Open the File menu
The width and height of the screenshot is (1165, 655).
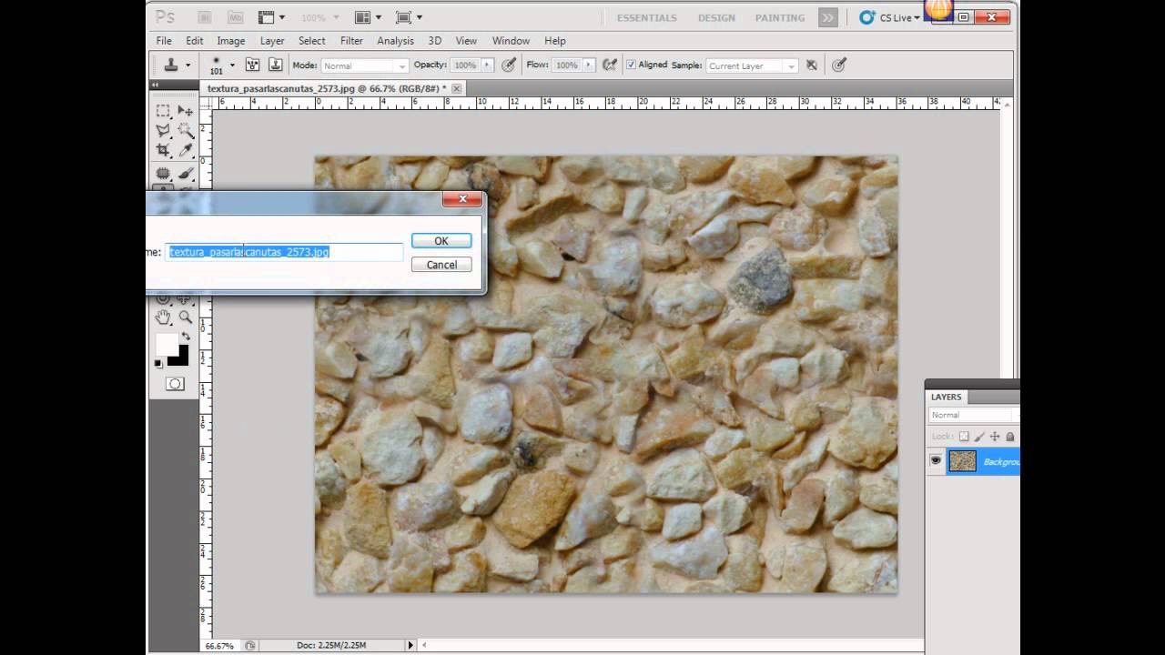(x=164, y=41)
